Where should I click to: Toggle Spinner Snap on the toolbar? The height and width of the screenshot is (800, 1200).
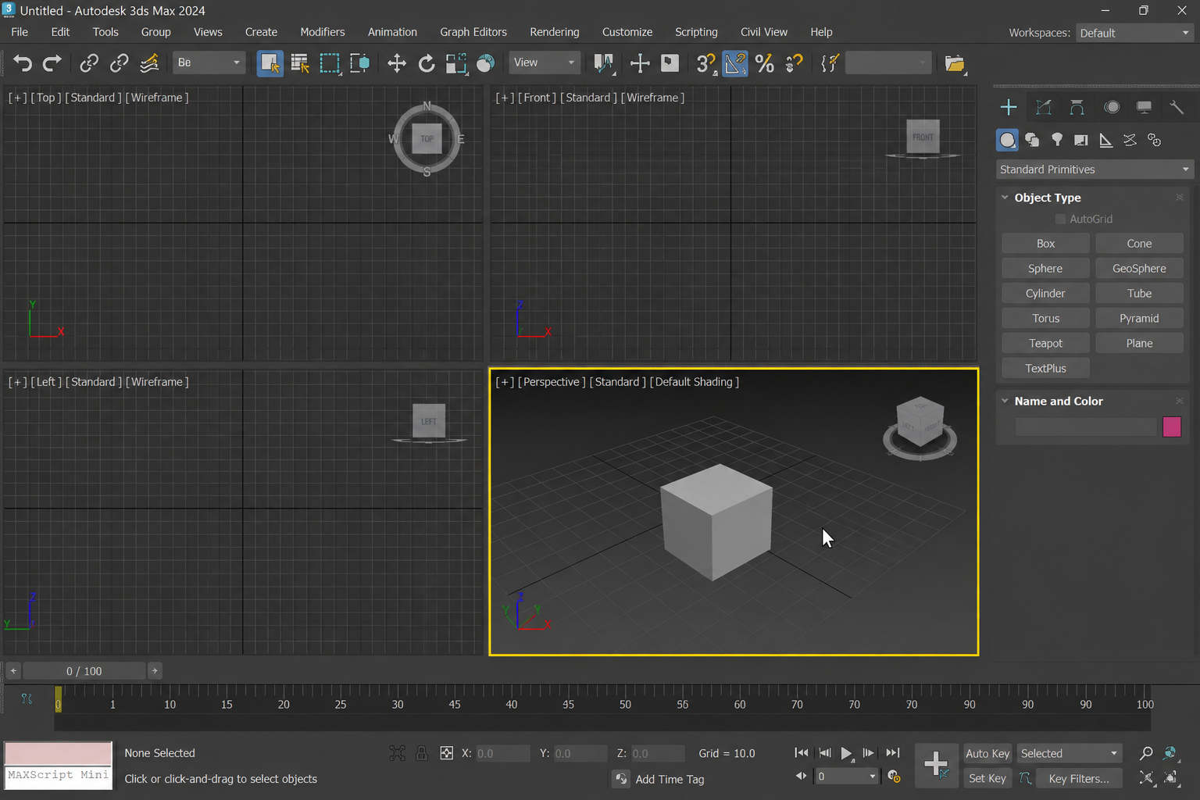click(x=794, y=63)
